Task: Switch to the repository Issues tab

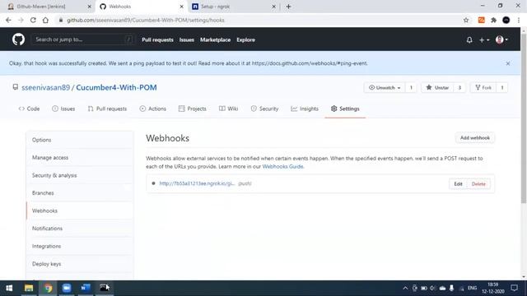Action: click(63, 109)
